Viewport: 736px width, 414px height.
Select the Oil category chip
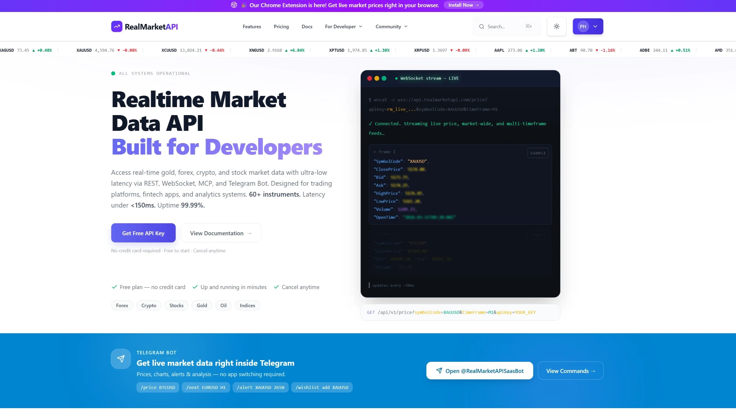point(223,305)
